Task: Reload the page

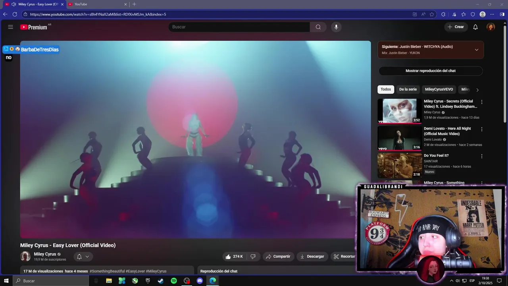Action: coord(15,14)
